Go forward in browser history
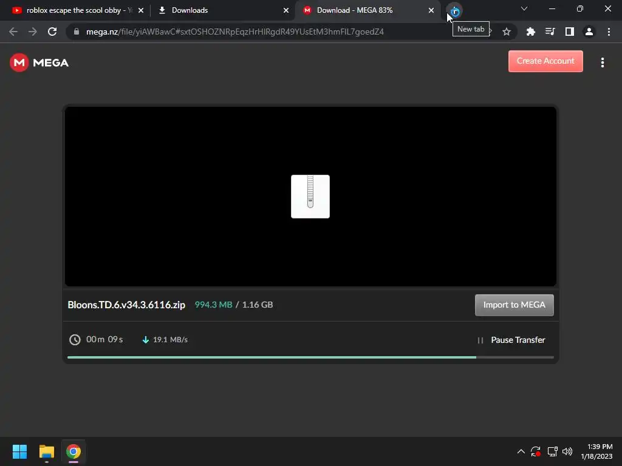 pyautogui.click(x=33, y=32)
